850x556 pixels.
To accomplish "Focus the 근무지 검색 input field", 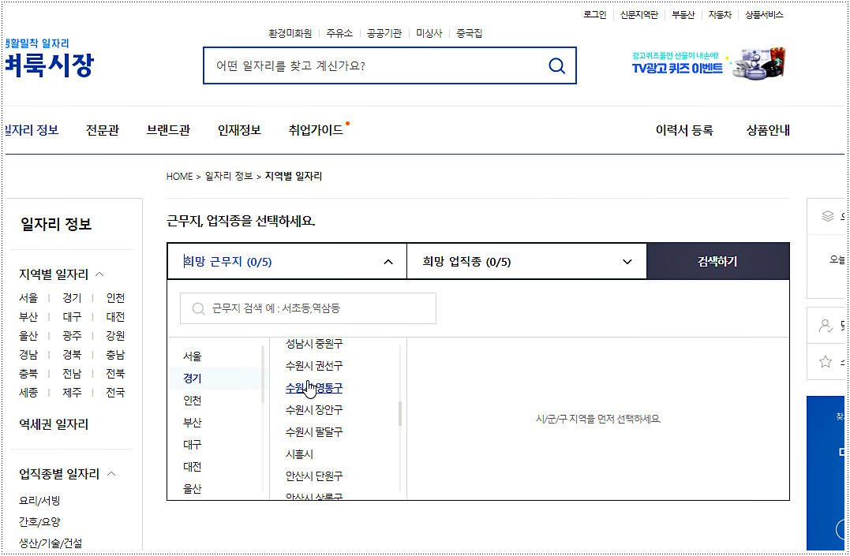I will tap(308, 308).
